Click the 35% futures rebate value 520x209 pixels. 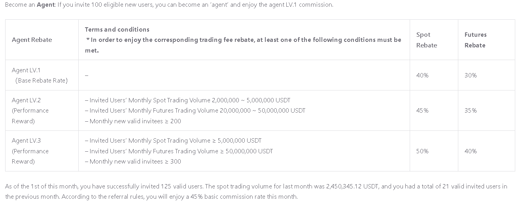[471, 111]
